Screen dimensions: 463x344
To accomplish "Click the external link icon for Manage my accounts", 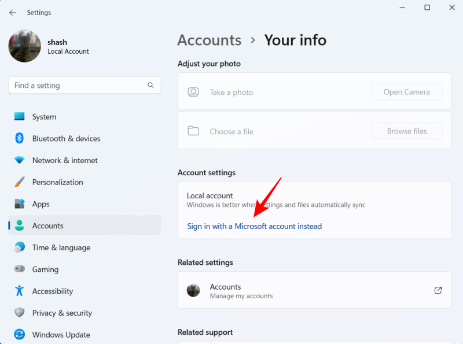I will tap(438, 290).
